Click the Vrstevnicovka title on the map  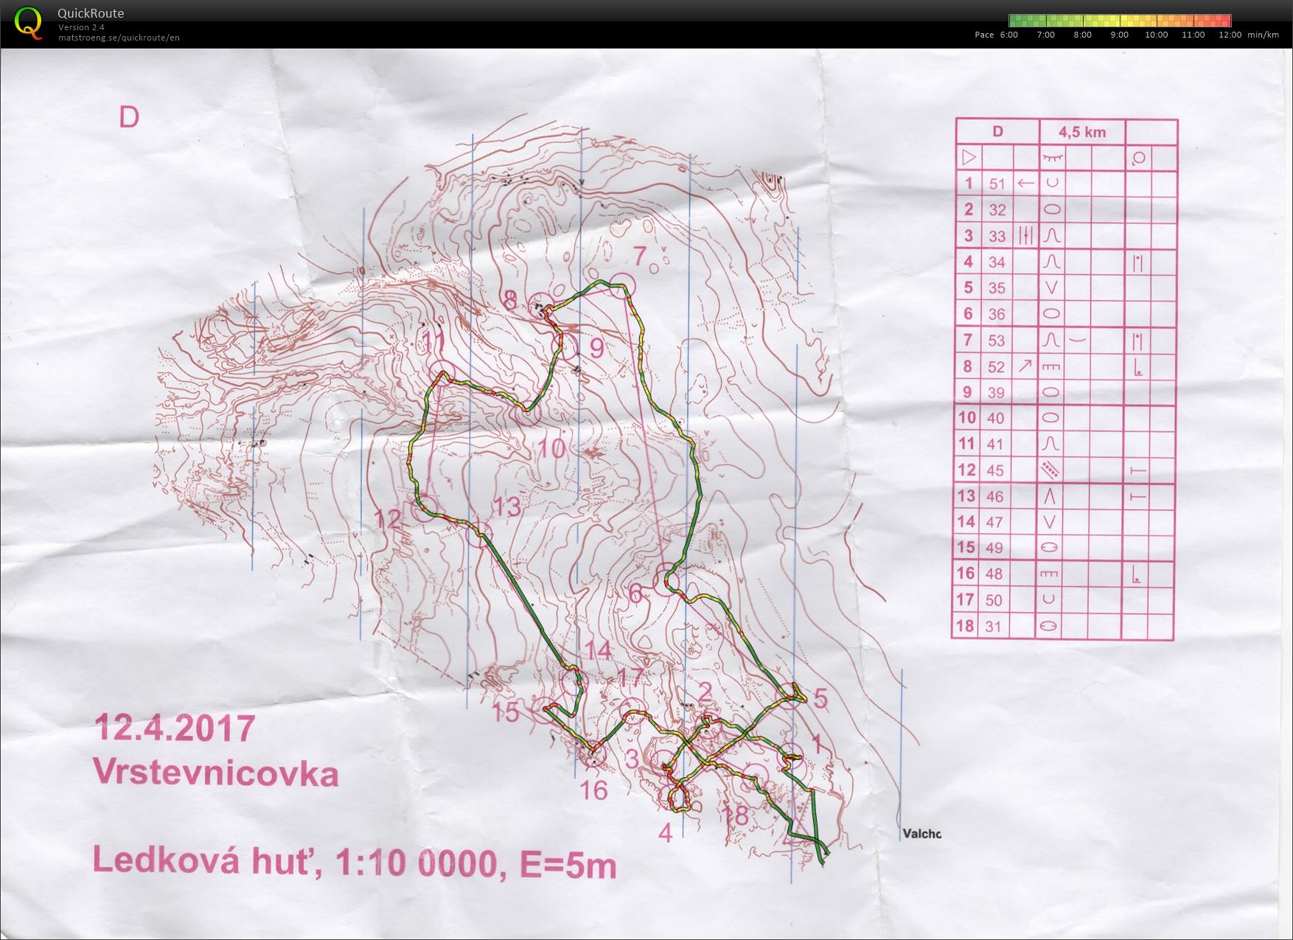pos(216,774)
